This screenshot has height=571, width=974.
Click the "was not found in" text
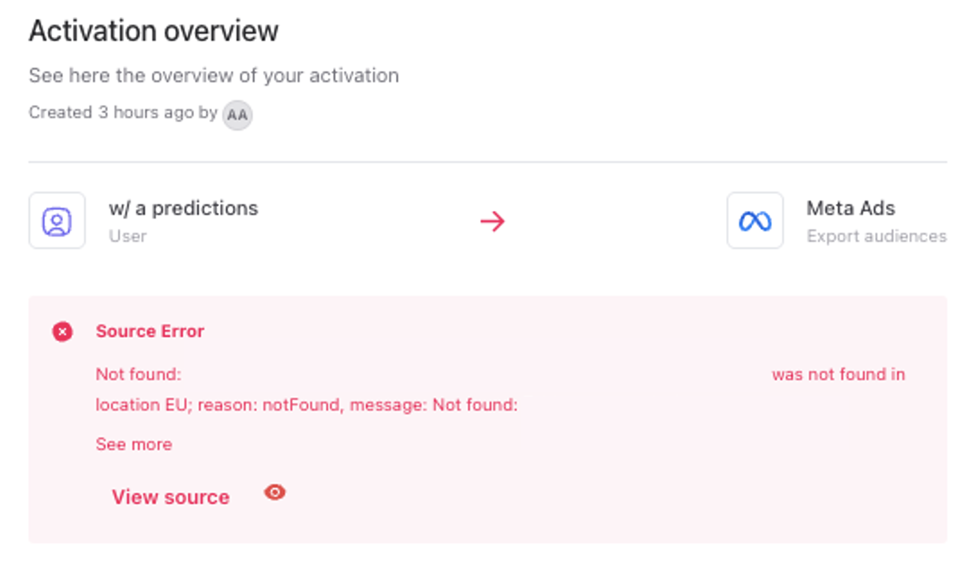tap(838, 375)
